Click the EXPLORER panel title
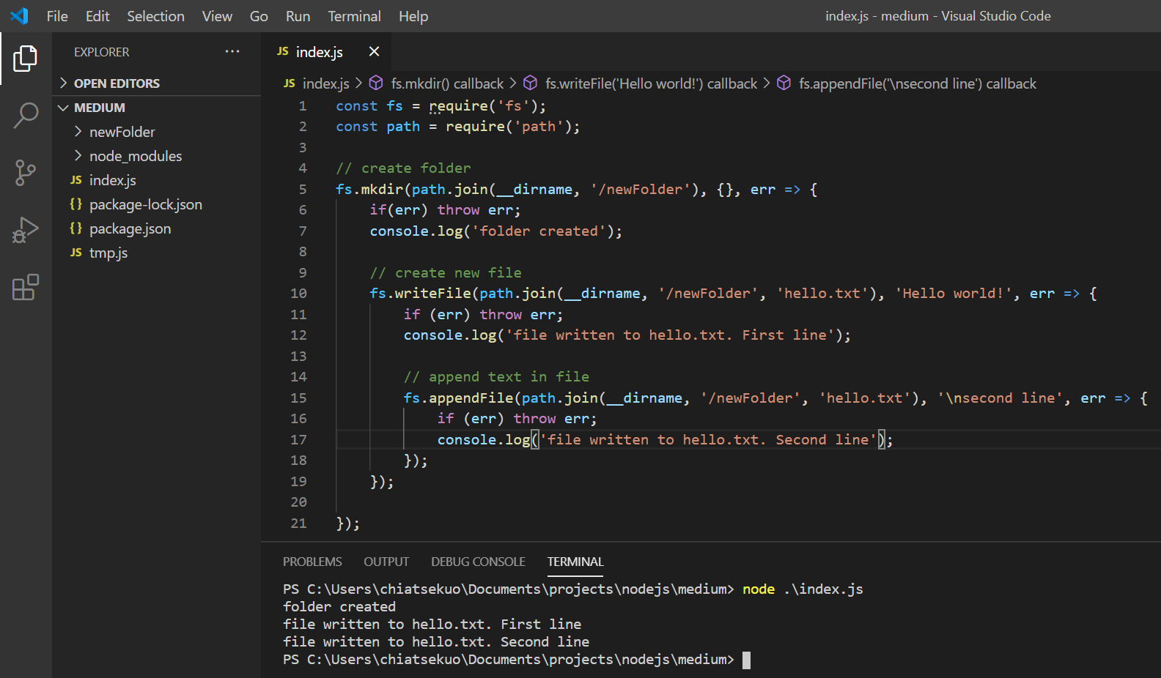This screenshot has height=678, width=1161. (x=101, y=52)
